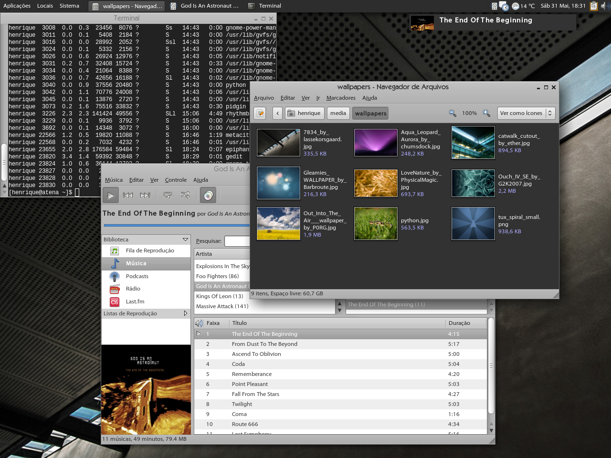Toggle the browse disc-icon button in Rhythmbox
The width and height of the screenshot is (611, 458).
coord(208,195)
